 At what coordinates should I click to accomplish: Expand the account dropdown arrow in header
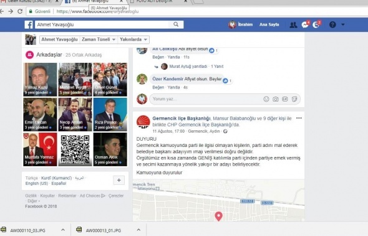point(343,24)
